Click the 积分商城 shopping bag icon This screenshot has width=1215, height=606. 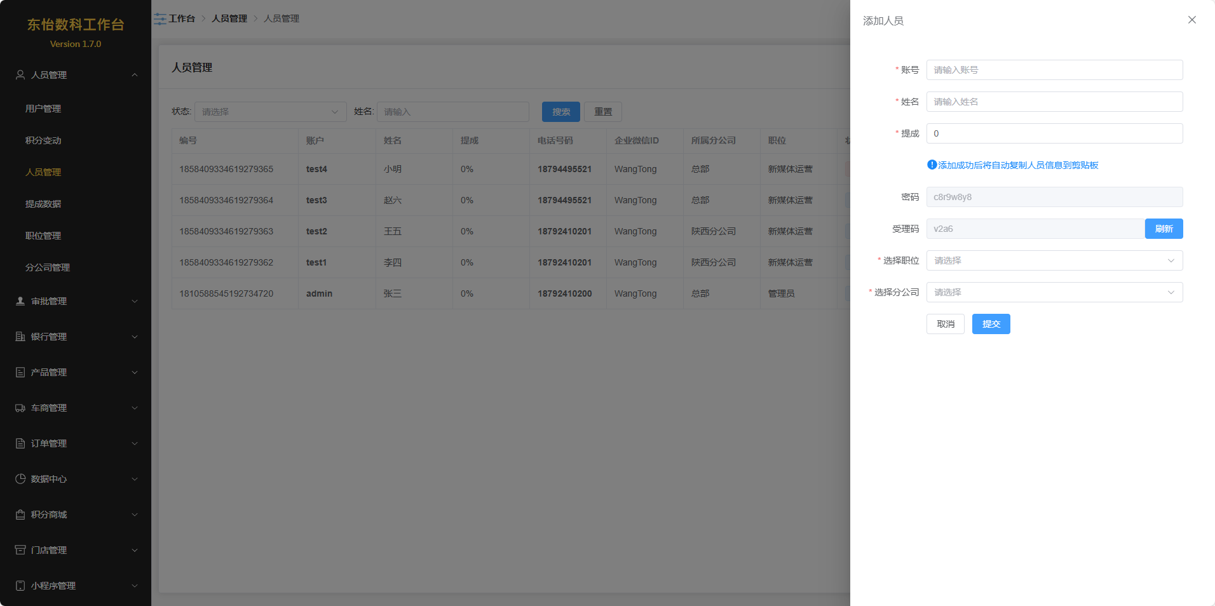coord(20,515)
